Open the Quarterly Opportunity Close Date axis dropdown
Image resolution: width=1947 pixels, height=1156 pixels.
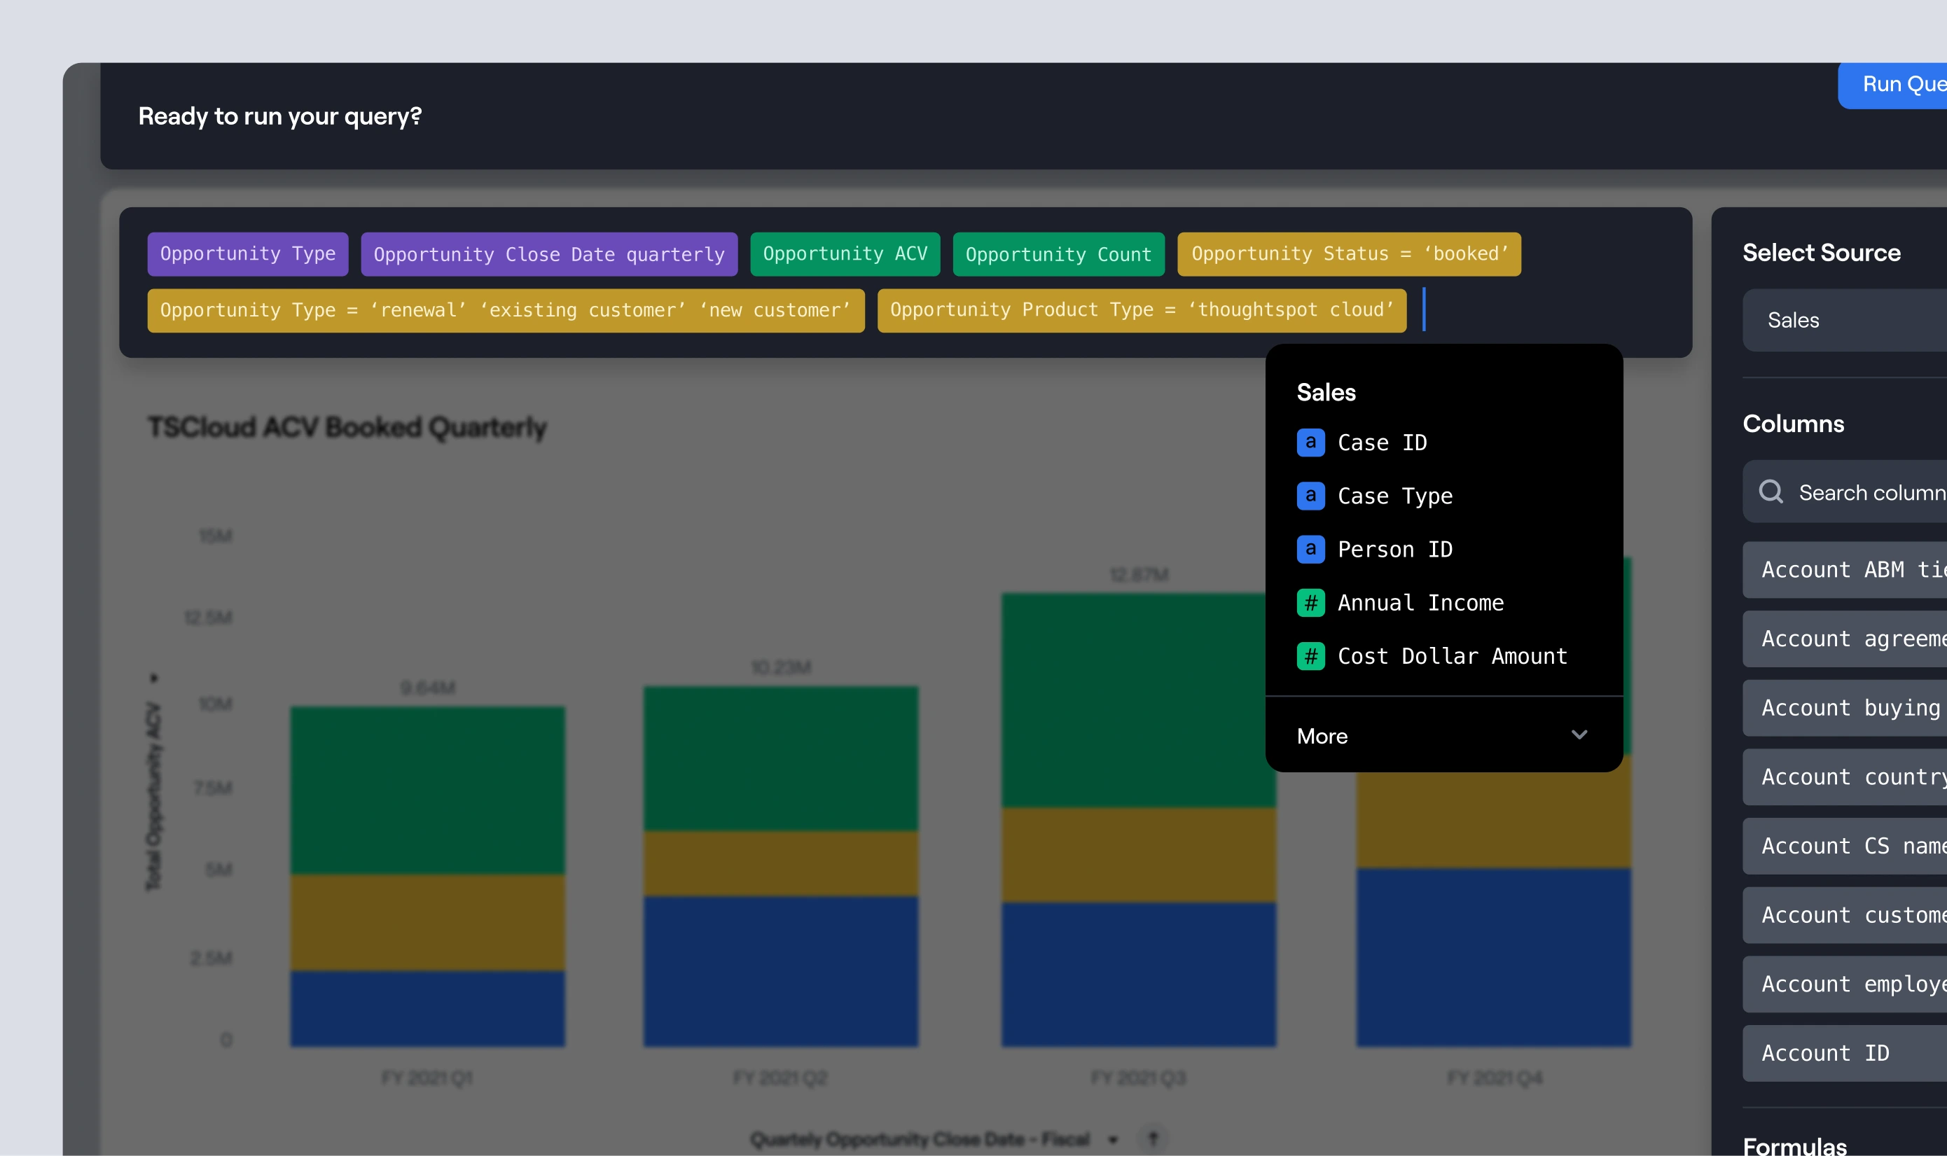pos(1114,1140)
